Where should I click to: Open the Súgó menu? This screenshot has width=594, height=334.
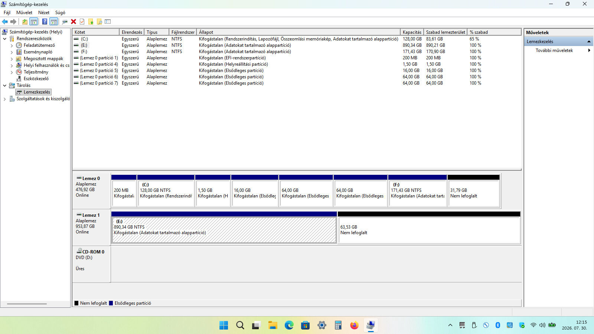tap(60, 13)
